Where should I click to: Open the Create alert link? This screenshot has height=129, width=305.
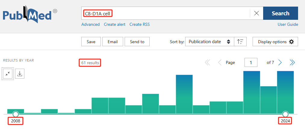pos(115,24)
